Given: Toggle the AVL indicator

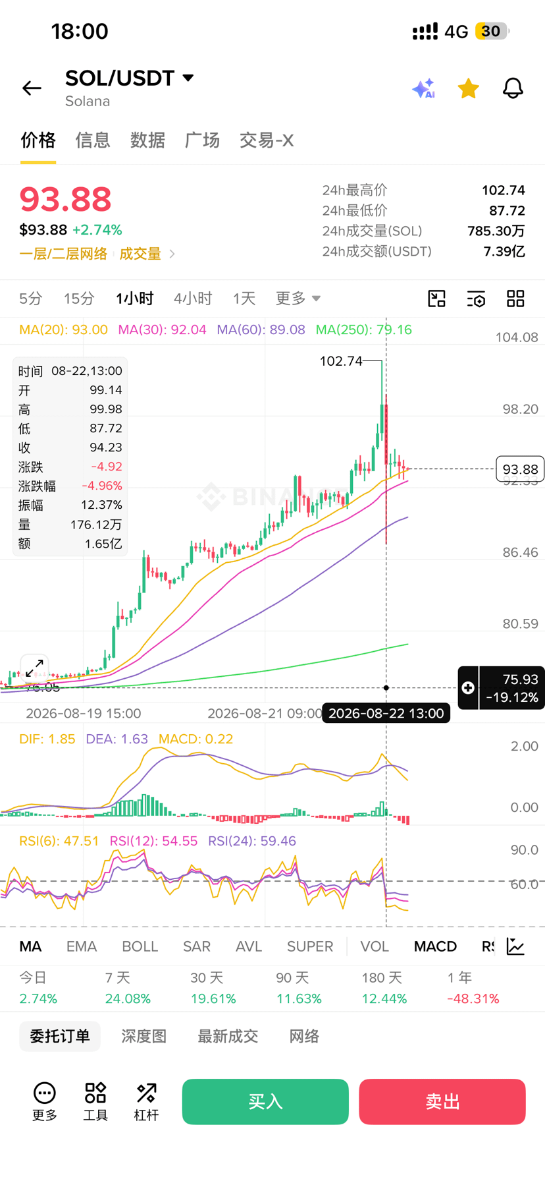Looking at the screenshot, I should (x=249, y=946).
